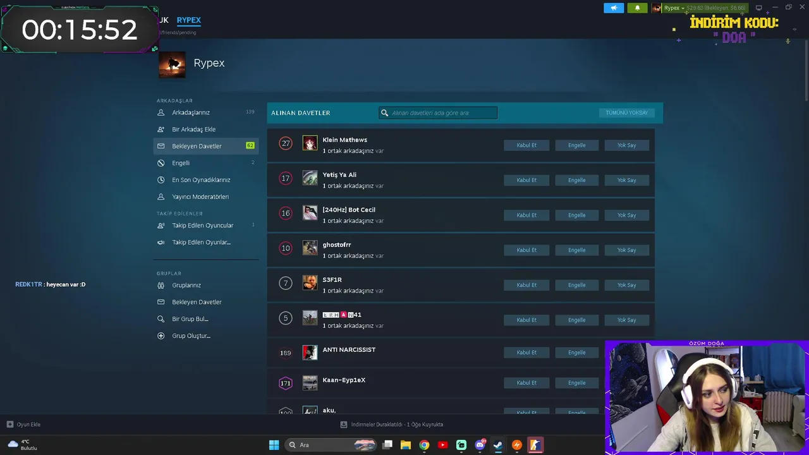Open ghostofrr avatar thumbnail

(x=310, y=248)
